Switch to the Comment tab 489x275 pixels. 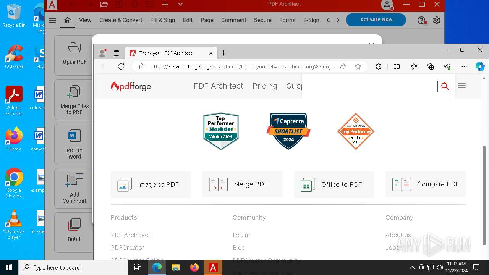[233, 20]
